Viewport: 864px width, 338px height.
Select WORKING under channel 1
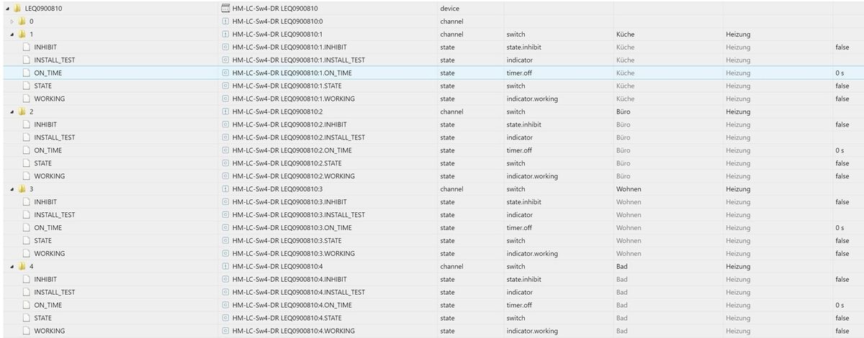pyautogui.click(x=50, y=99)
